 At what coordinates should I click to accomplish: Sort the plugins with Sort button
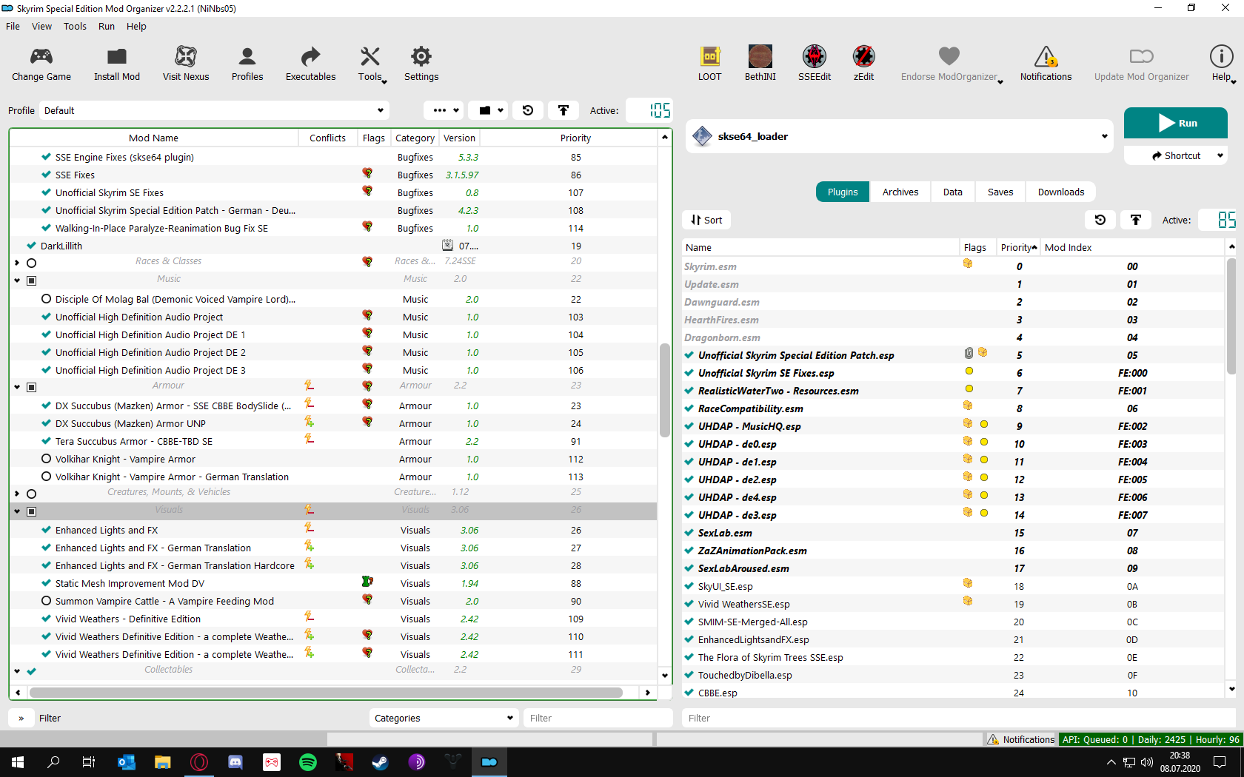pos(706,220)
